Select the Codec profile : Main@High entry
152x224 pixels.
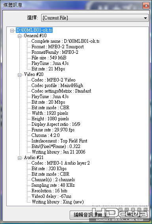tap(57, 85)
